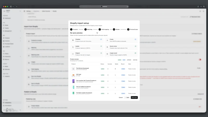This screenshot has width=208, height=117.
Task: Click the Inventory Not Tracked Snowboard thumbnail
Action: 73,81
